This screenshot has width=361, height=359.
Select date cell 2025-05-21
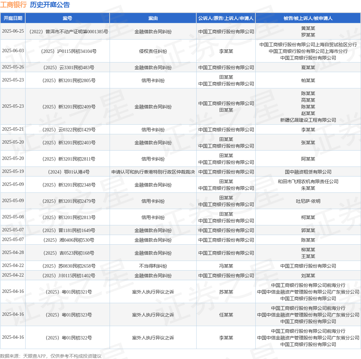tap(13, 129)
